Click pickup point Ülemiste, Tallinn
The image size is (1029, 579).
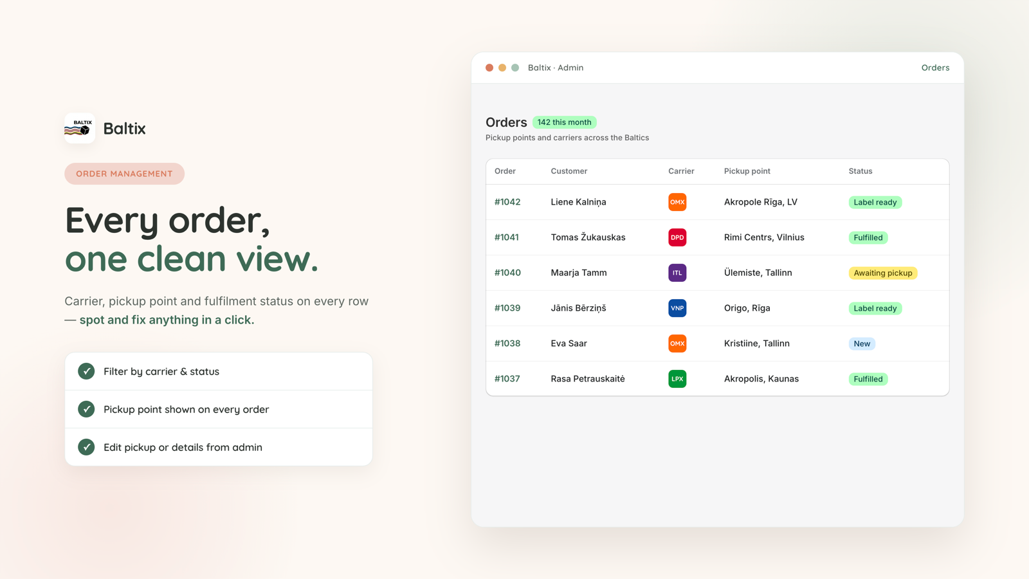(758, 273)
